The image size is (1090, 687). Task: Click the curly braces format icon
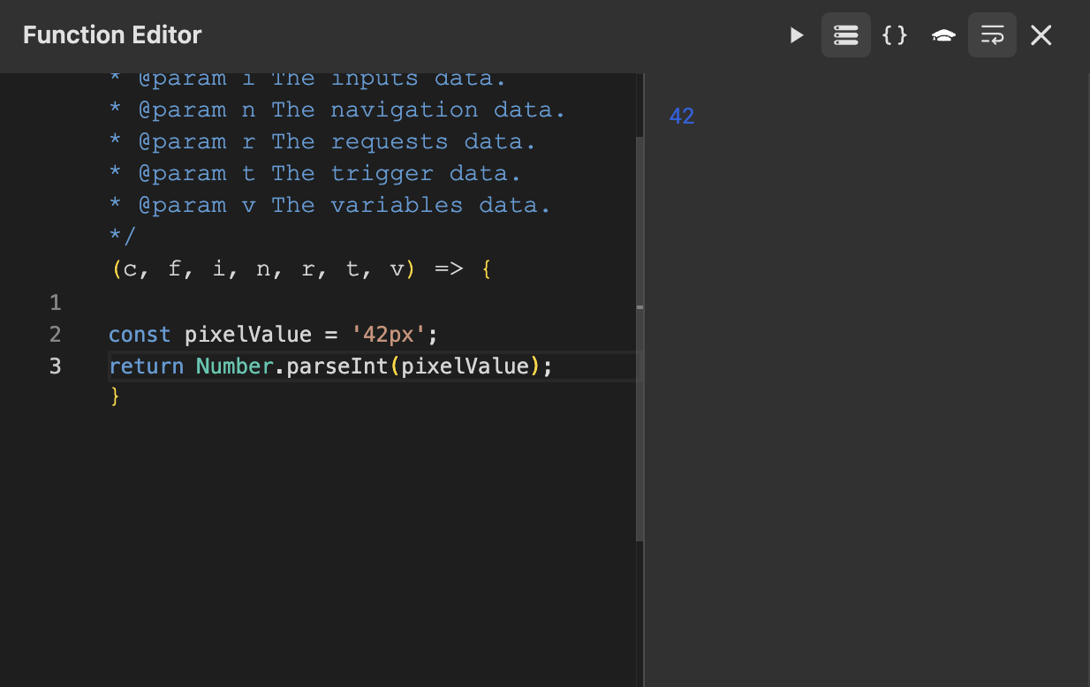pos(895,35)
